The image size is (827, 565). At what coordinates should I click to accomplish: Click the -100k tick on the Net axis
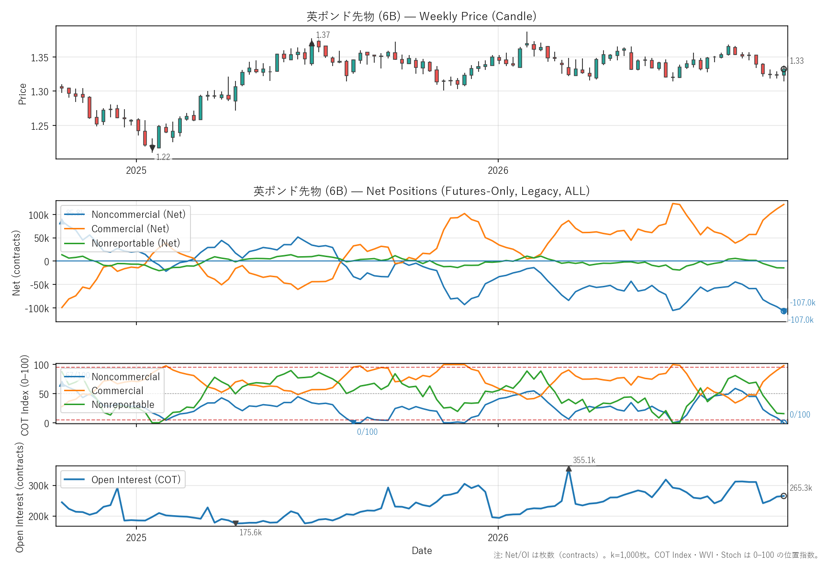[x=37, y=309]
